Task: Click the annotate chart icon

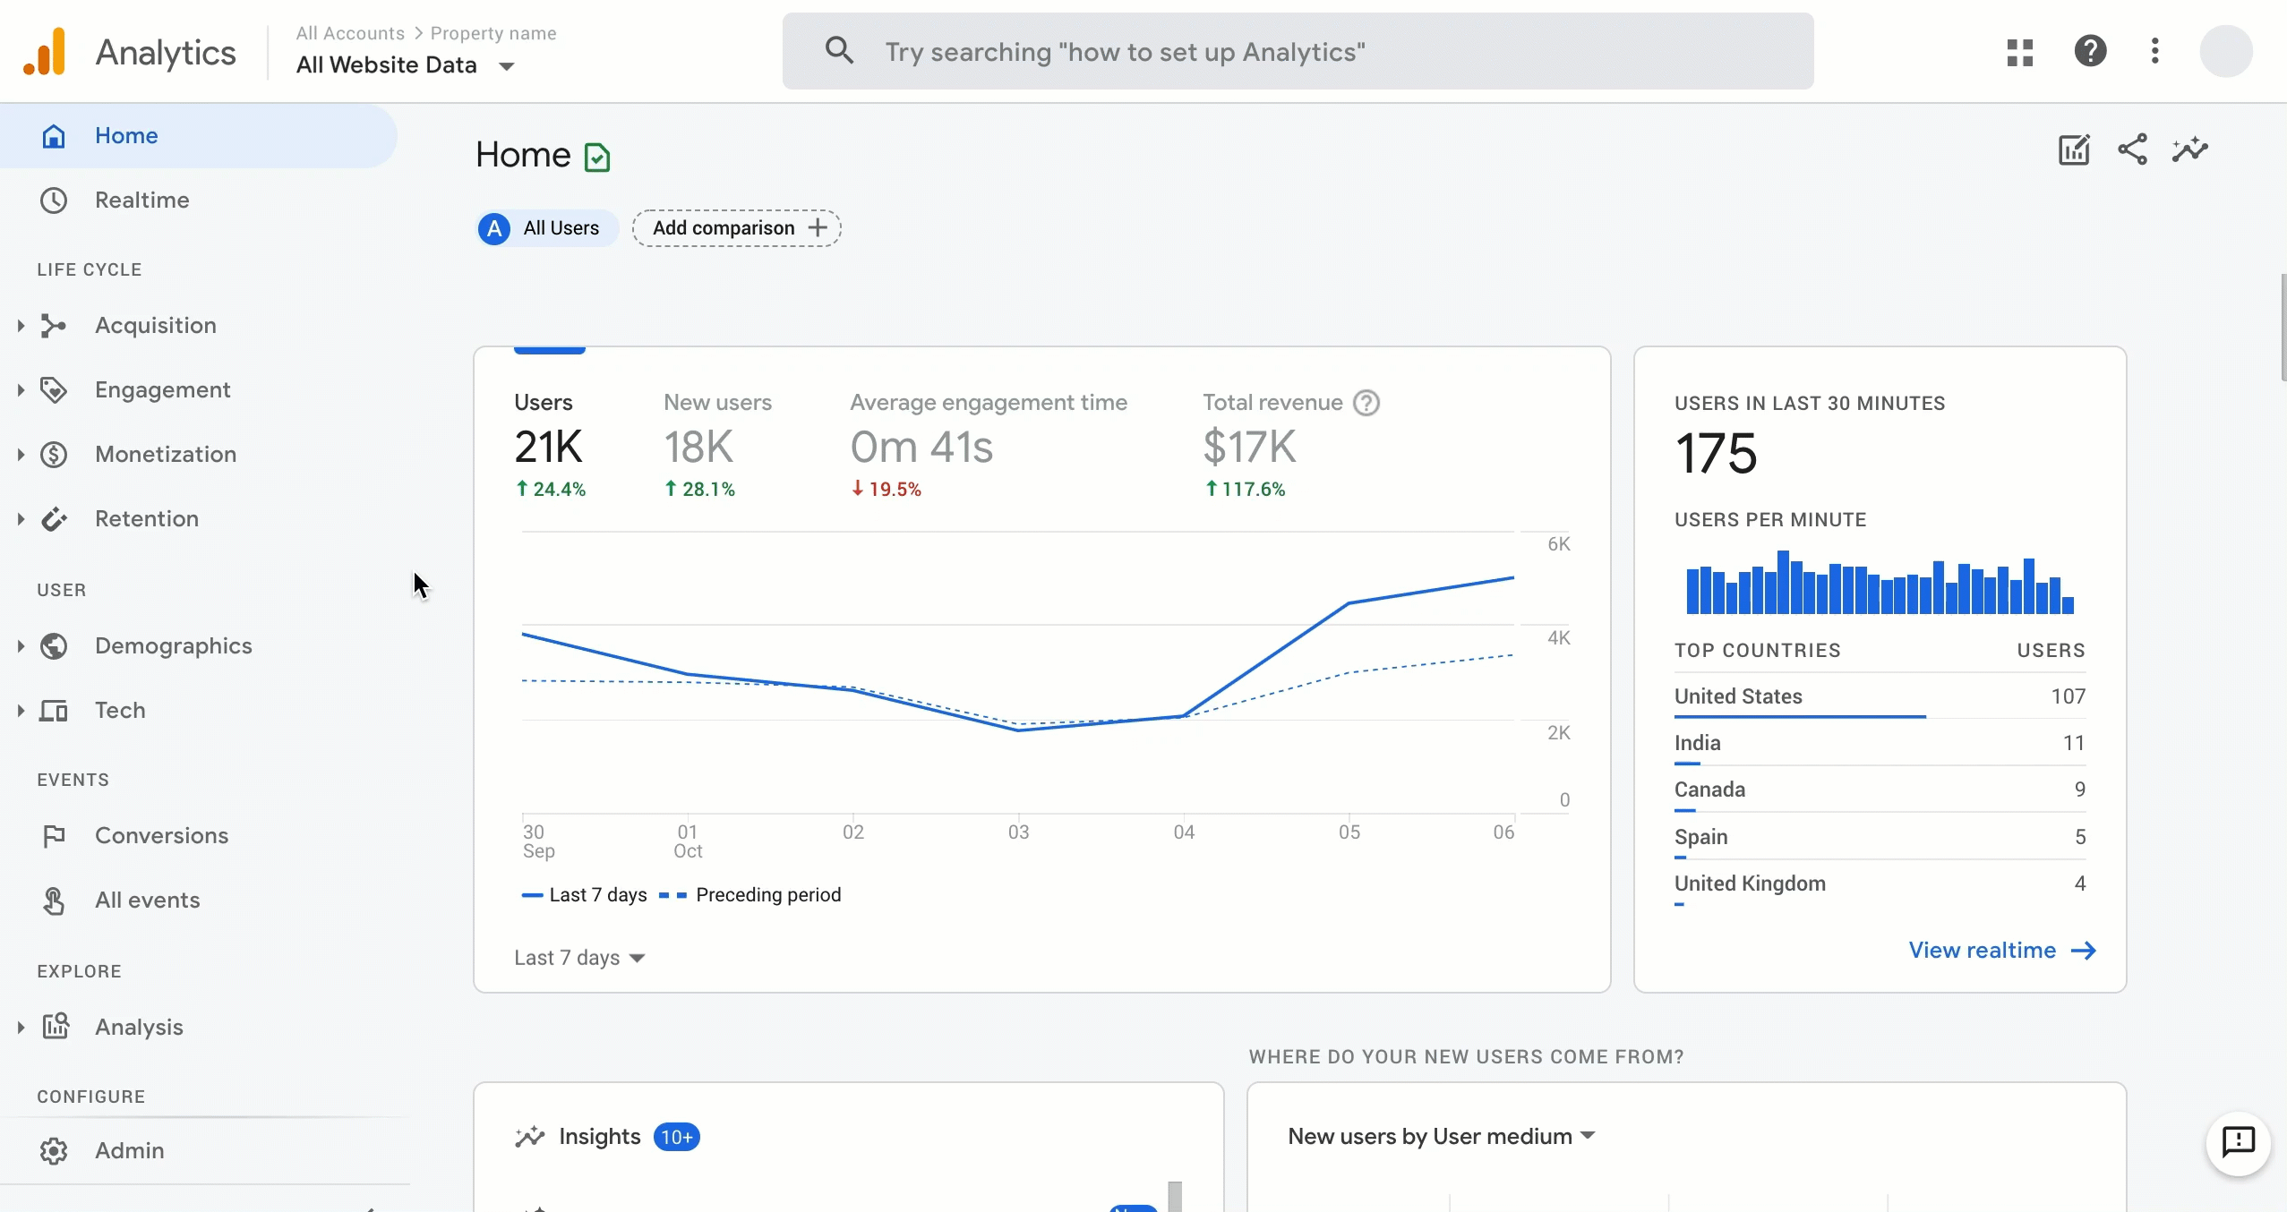Action: 2074,149
